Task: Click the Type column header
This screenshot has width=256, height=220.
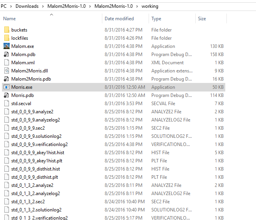Action: click(x=156, y=19)
